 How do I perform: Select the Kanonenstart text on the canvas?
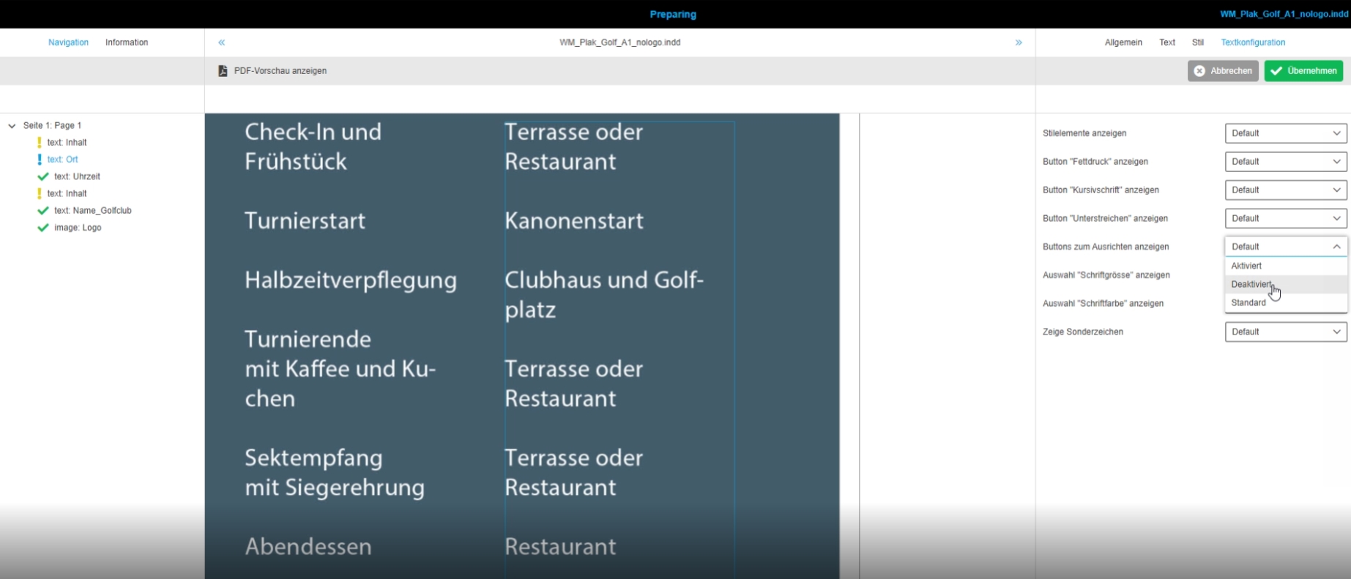(573, 220)
